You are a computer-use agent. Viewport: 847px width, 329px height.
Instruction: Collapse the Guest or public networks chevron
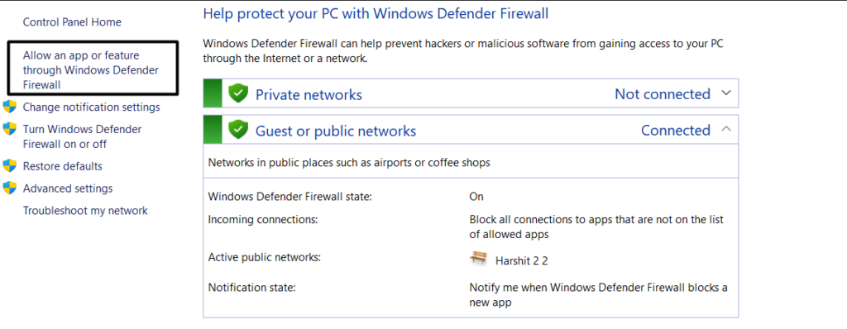[x=726, y=129]
